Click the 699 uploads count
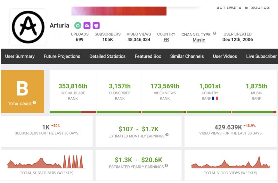278x183 pixels. pos(80,40)
